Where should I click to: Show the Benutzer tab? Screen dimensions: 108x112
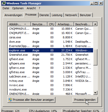click(85, 15)
